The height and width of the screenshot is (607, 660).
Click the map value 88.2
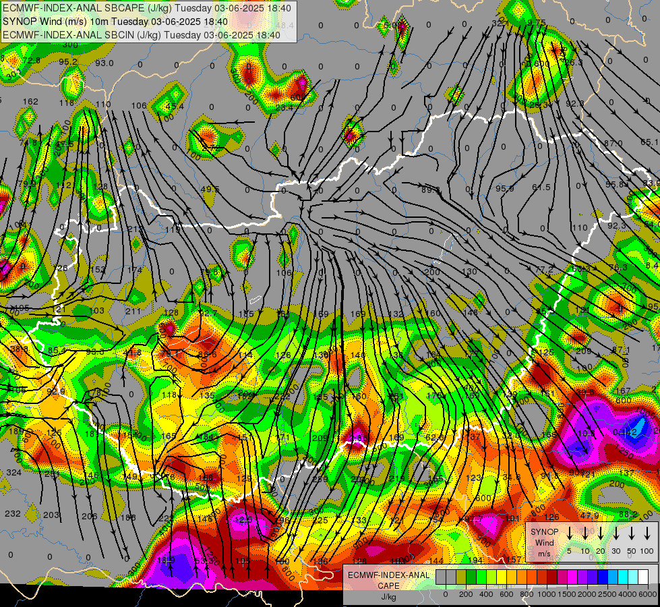pyautogui.click(x=628, y=515)
